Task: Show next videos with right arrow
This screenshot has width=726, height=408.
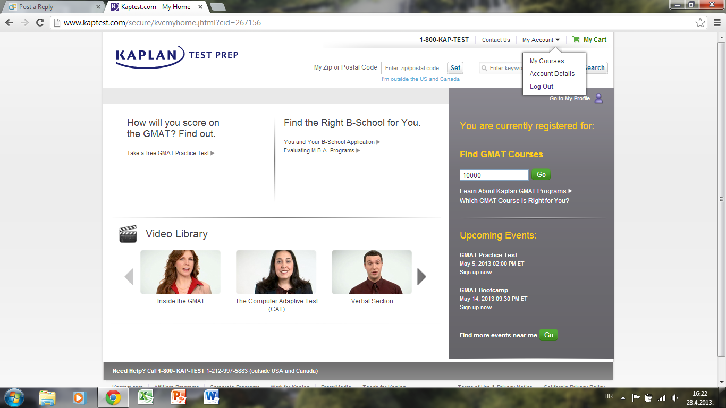Action: tap(421, 277)
